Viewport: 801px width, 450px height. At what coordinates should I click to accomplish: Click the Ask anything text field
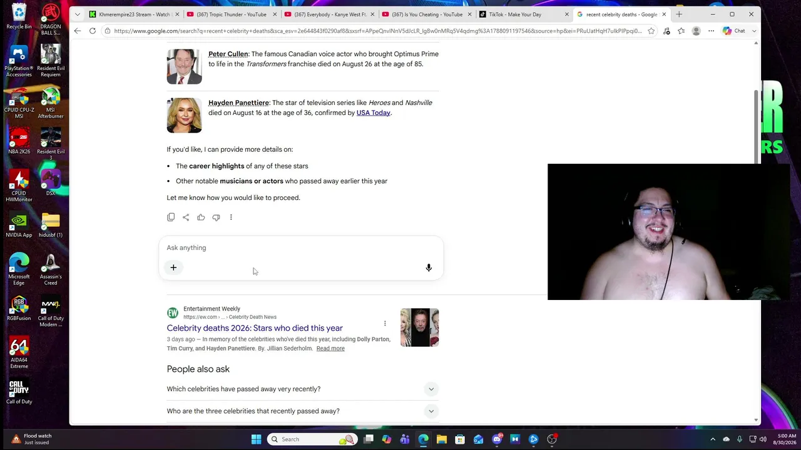[x=301, y=247]
